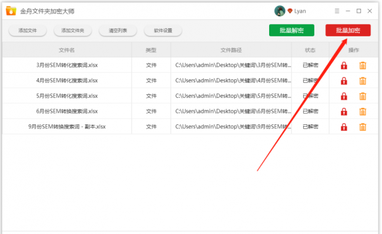
Task: Click the 状态 column header
Action: (x=310, y=50)
